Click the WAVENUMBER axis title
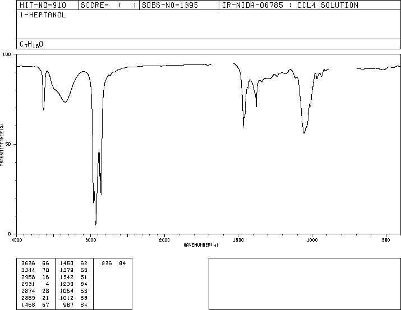 [x=201, y=245]
